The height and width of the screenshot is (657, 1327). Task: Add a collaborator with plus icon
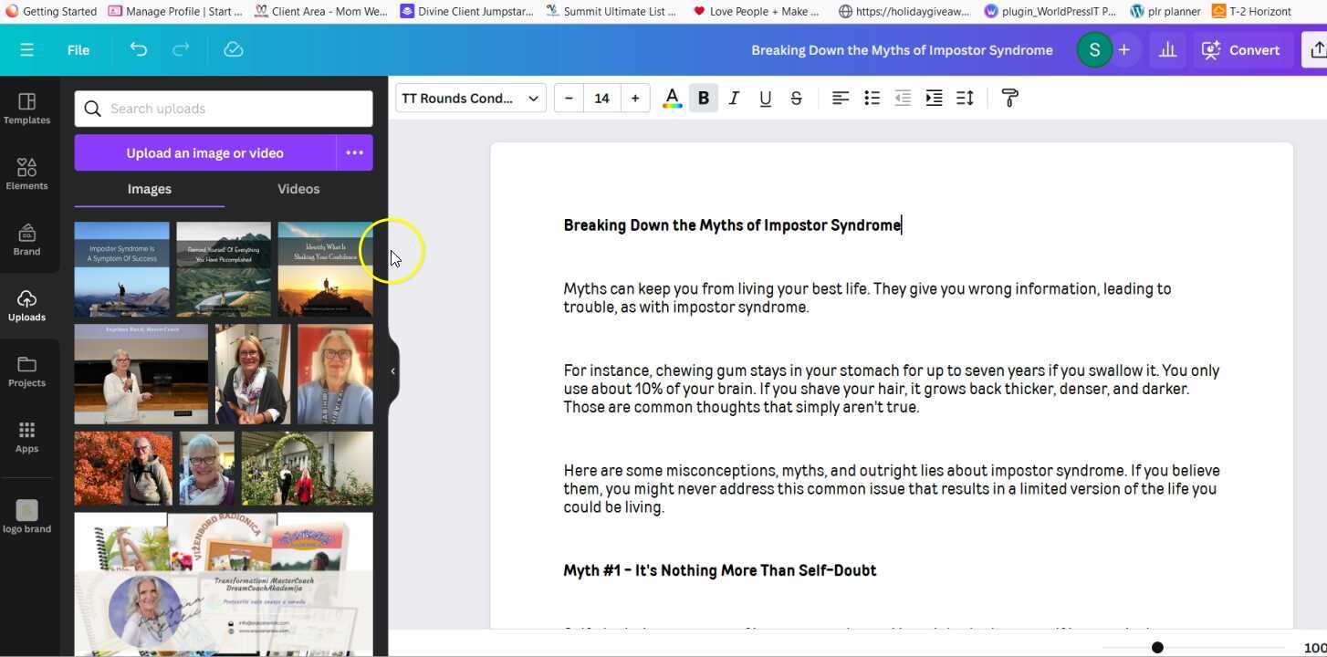coord(1124,50)
